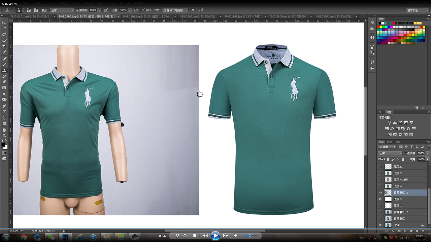Image resolution: width=431 pixels, height=242 pixels.
Task: Open the layer blend mode 正常 dropdown
Action: 391,153
